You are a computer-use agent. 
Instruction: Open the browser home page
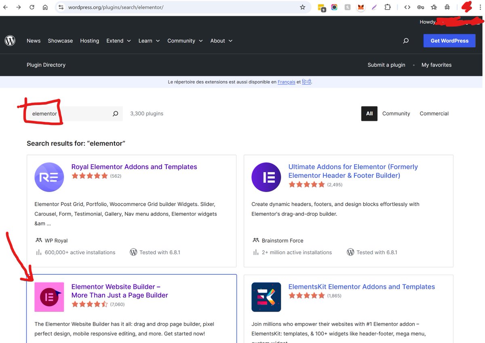pyautogui.click(x=45, y=7)
